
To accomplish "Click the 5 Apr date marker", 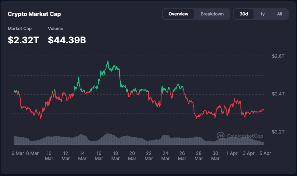I will (265, 153).
